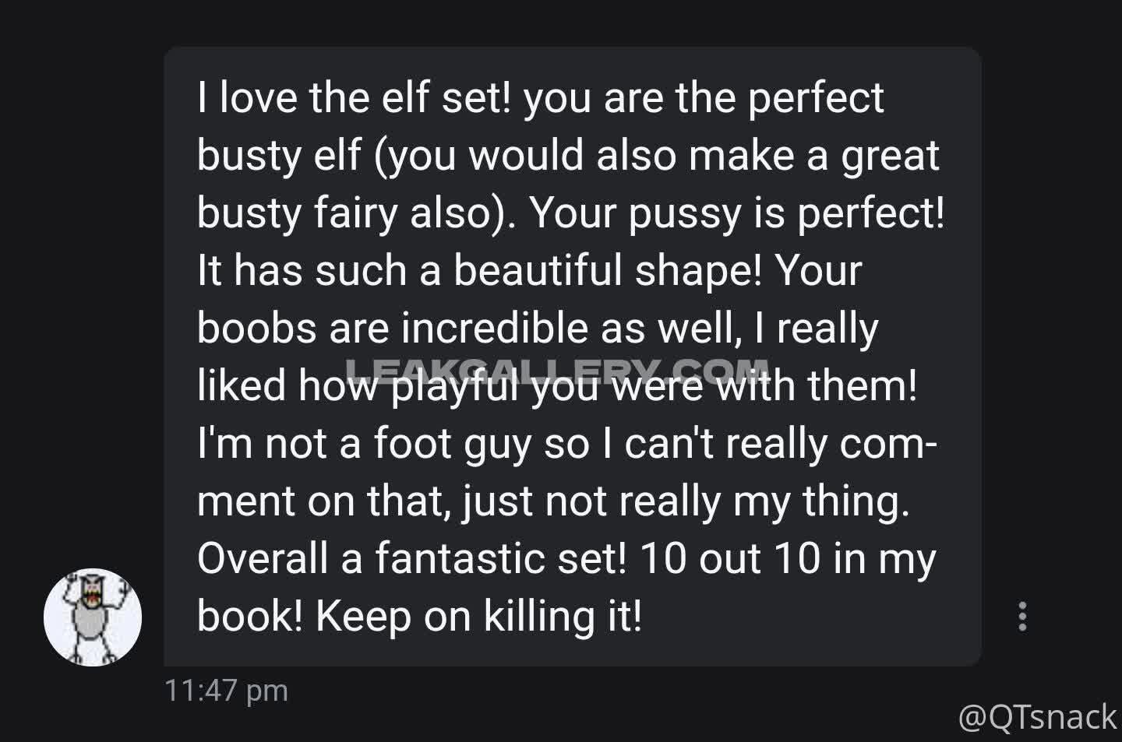
Task: Click the LEAKGALLERY.COM watermark text
Action: click(x=556, y=368)
